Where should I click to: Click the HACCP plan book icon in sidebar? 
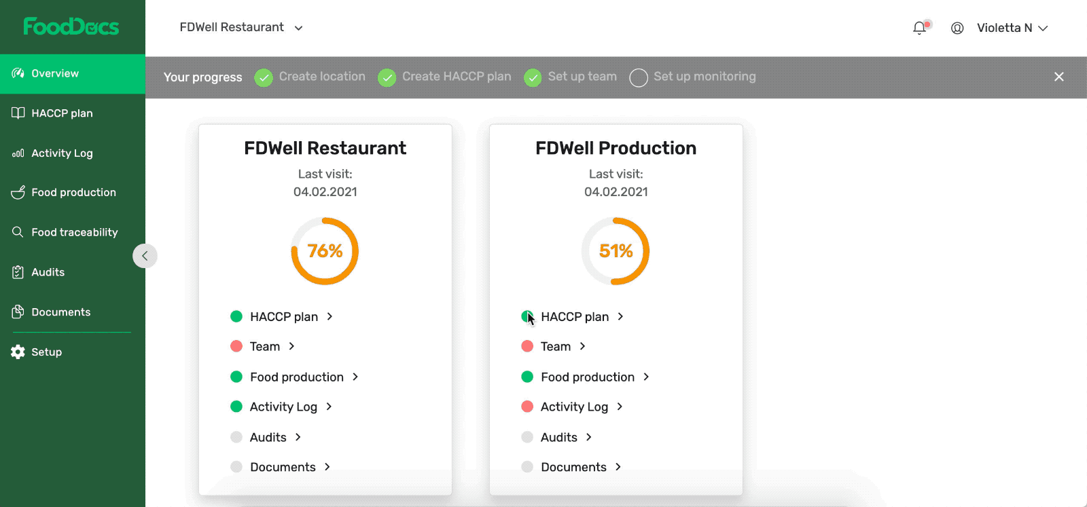tap(18, 113)
